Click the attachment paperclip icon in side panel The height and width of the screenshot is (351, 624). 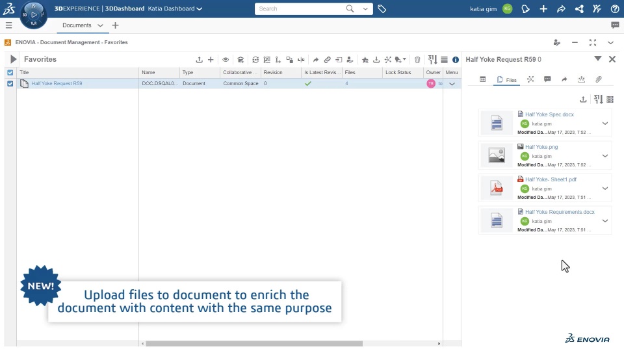598,79
